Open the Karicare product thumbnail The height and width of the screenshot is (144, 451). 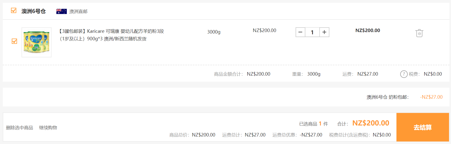pos(37,42)
